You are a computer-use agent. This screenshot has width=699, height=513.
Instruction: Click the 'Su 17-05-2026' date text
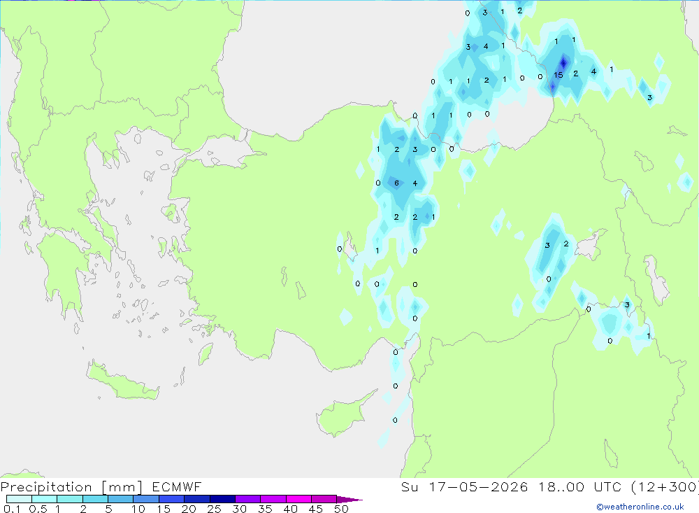click(464, 486)
